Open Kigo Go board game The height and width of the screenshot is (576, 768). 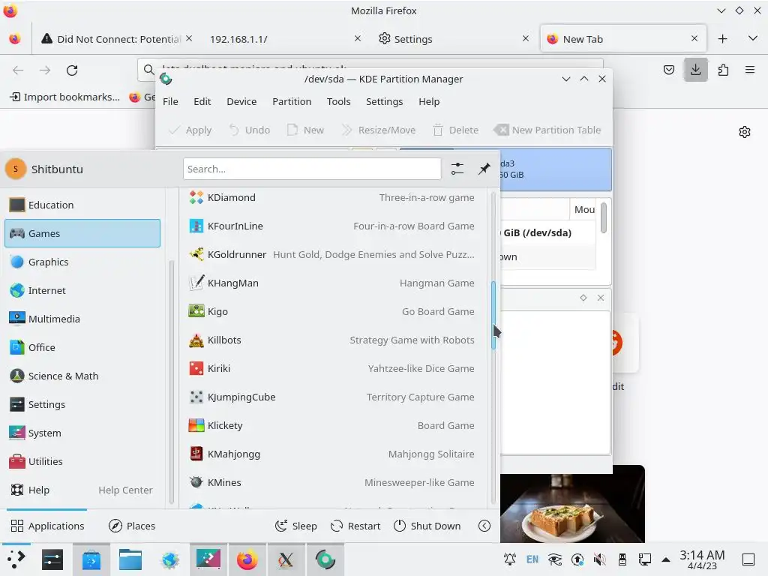(331, 311)
